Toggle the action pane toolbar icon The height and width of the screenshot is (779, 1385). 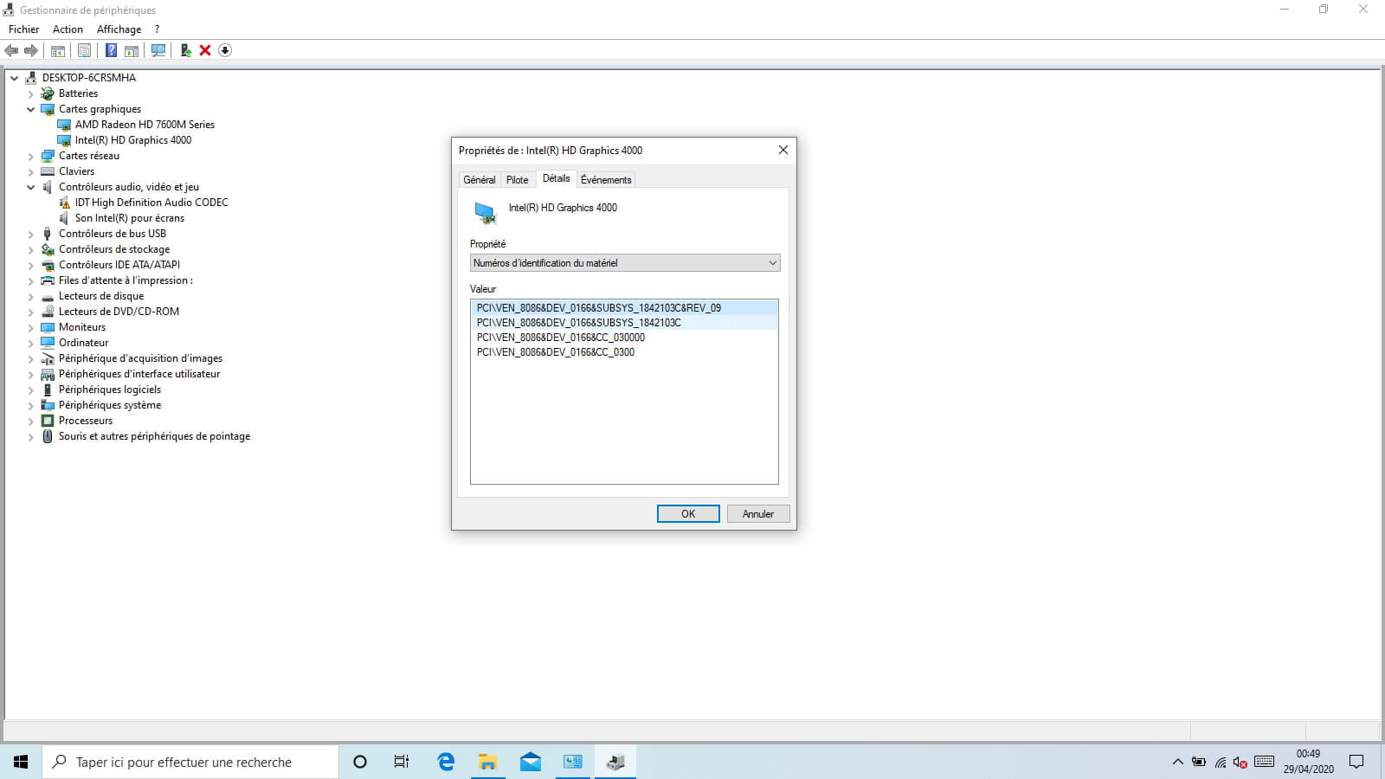(x=132, y=50)
